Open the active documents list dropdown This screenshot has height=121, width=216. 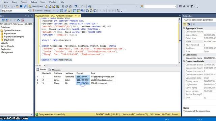[x=180, y=16]
